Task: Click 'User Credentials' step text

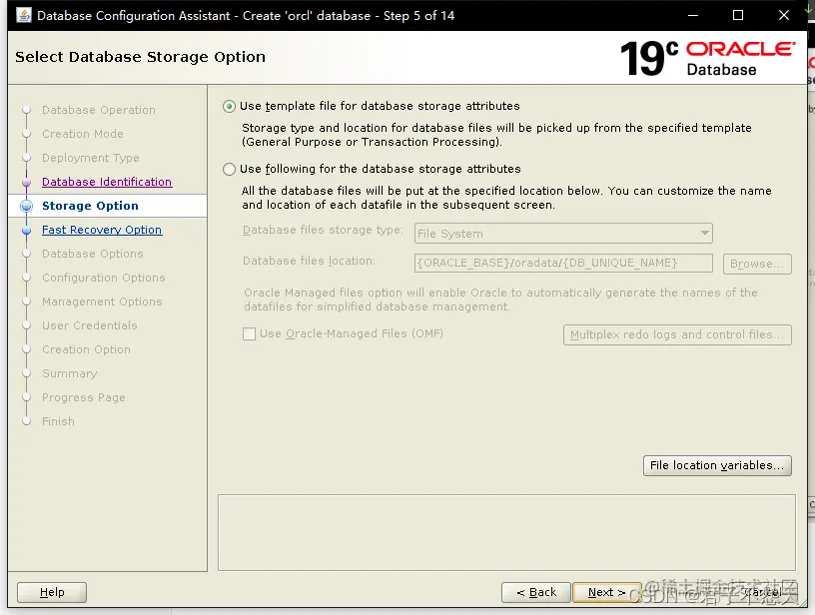Action: (x=90, y=325)
